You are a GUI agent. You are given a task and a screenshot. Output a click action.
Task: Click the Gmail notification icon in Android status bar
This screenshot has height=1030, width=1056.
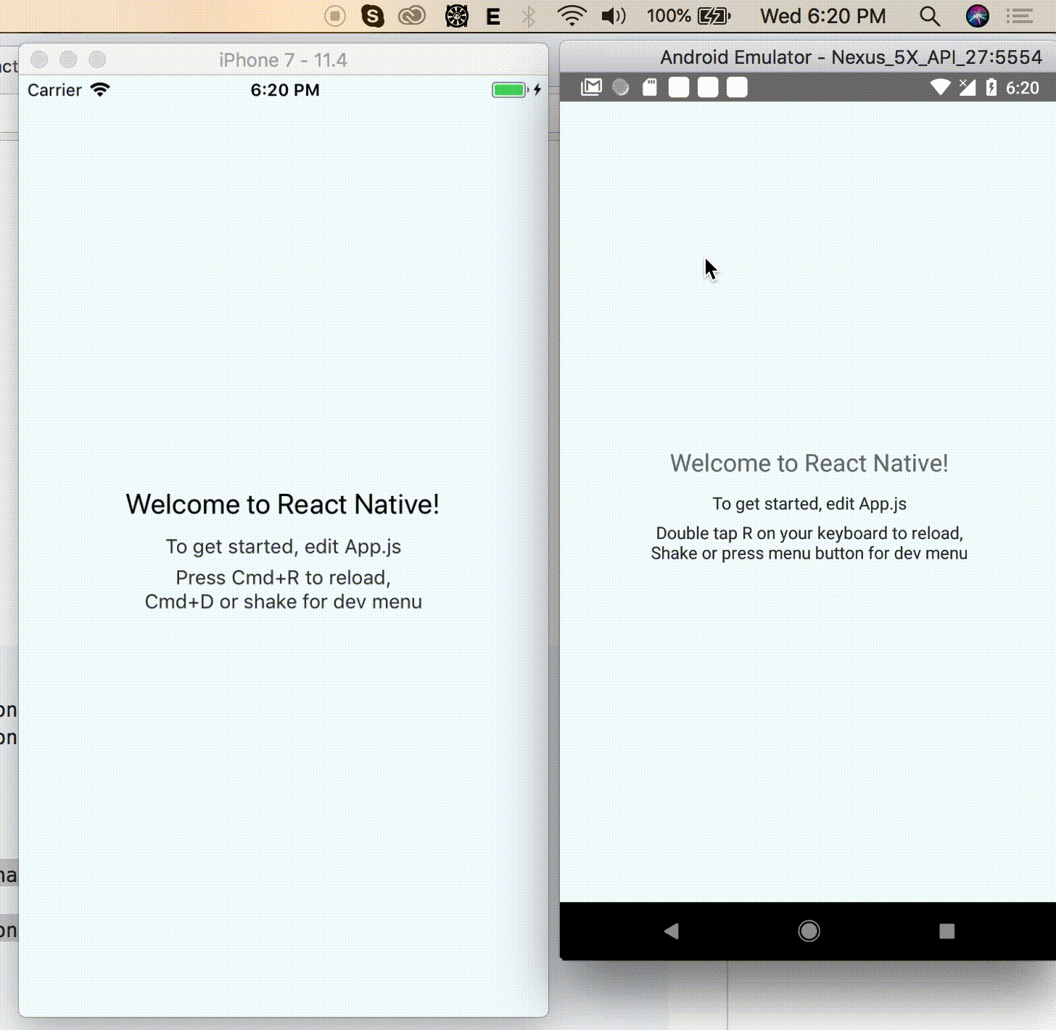[592, 88]
